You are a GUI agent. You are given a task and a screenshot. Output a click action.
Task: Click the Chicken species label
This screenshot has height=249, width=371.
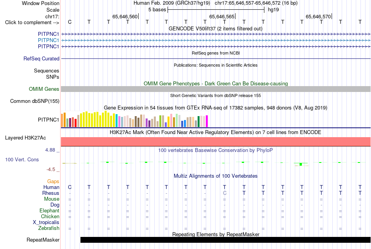pyautogui.click(x=50, y=216)
